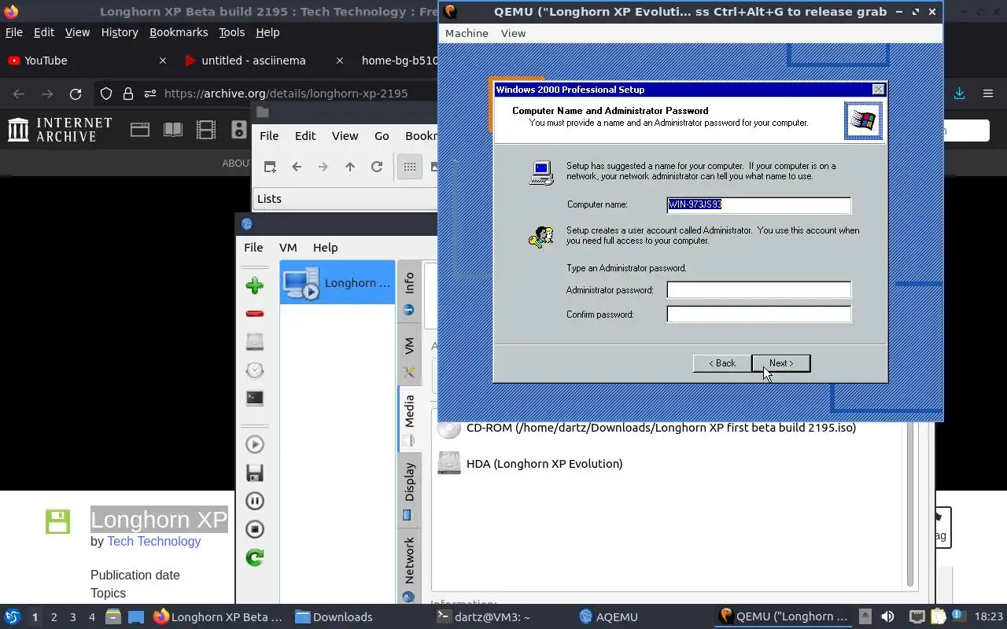This screenshot has height=629, width=1007.
Task: Open the dartz@VM3 terminal from taskbar
Action: (x=485, y=617)
